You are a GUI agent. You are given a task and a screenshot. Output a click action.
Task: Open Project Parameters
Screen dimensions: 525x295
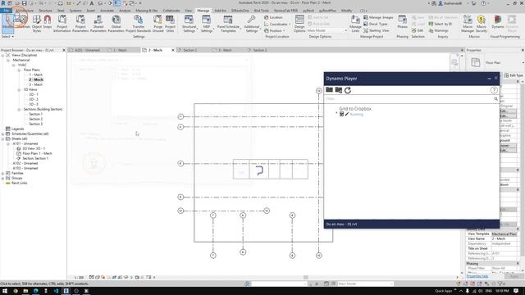point(80,23)
